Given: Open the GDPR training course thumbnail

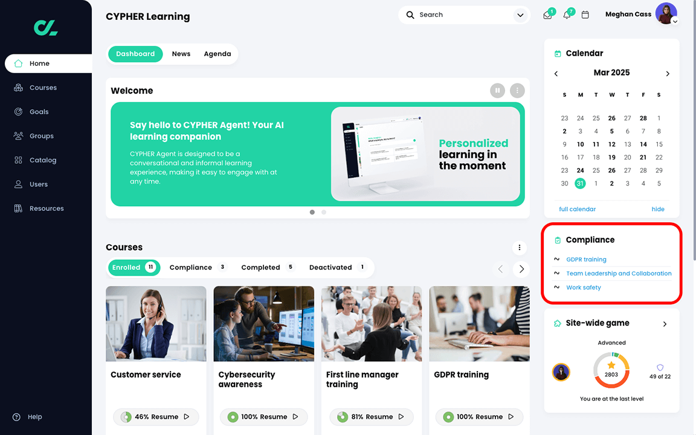Looking at the screenshot, I should pyautogui.click(x=479, y=324).
